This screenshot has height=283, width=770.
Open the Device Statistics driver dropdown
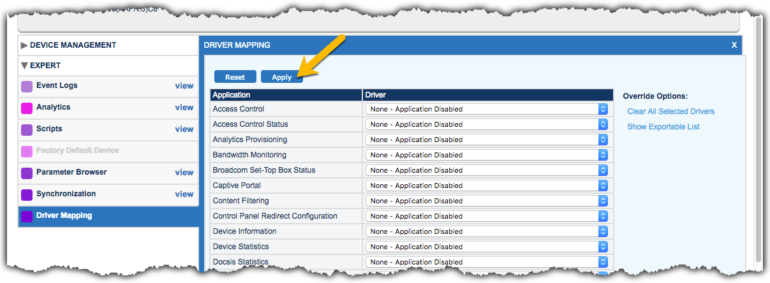(487, 247)
